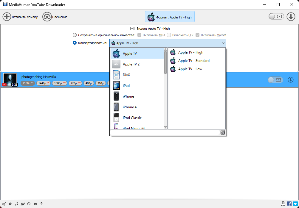The width and height of the screenshot is (299, 208).
Task: Open the help question mark icon
Action: pos(41,204)
